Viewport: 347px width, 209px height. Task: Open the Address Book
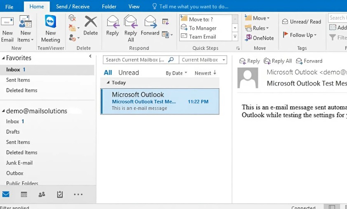[338, 28]
